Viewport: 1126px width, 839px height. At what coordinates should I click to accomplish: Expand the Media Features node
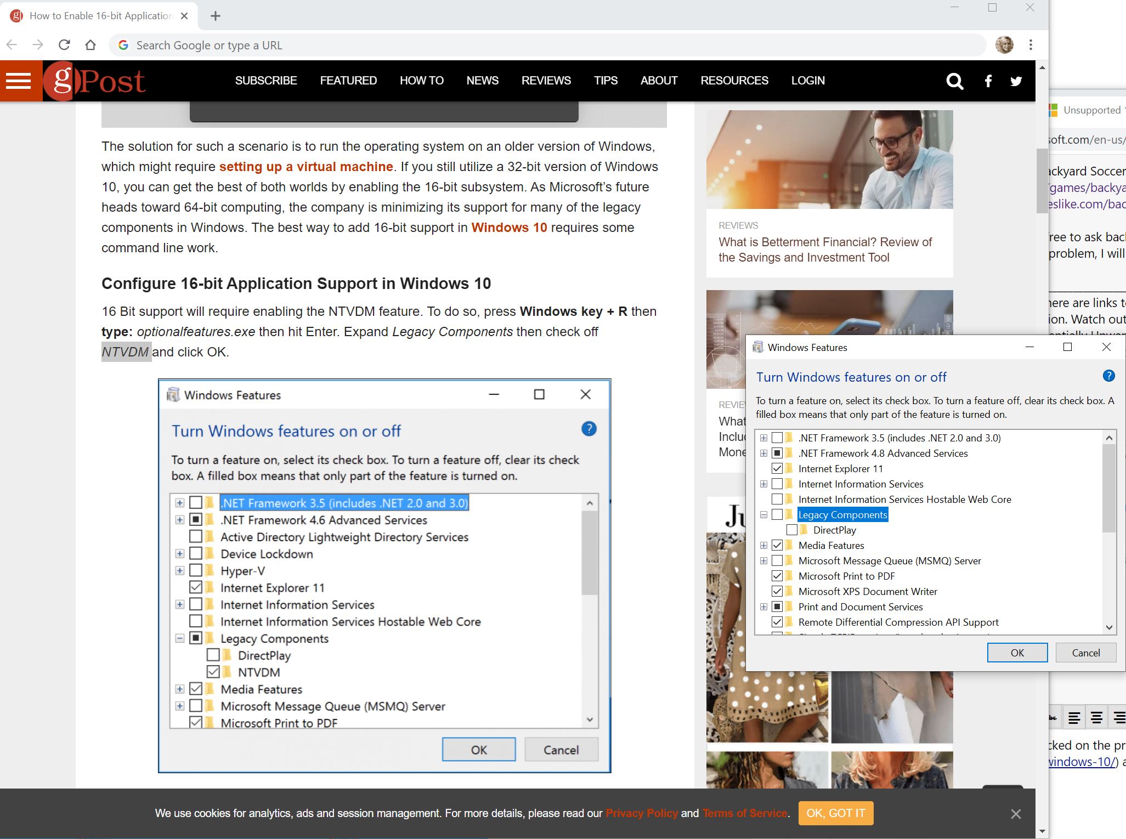pyautogui.click(x=763, y=545)
